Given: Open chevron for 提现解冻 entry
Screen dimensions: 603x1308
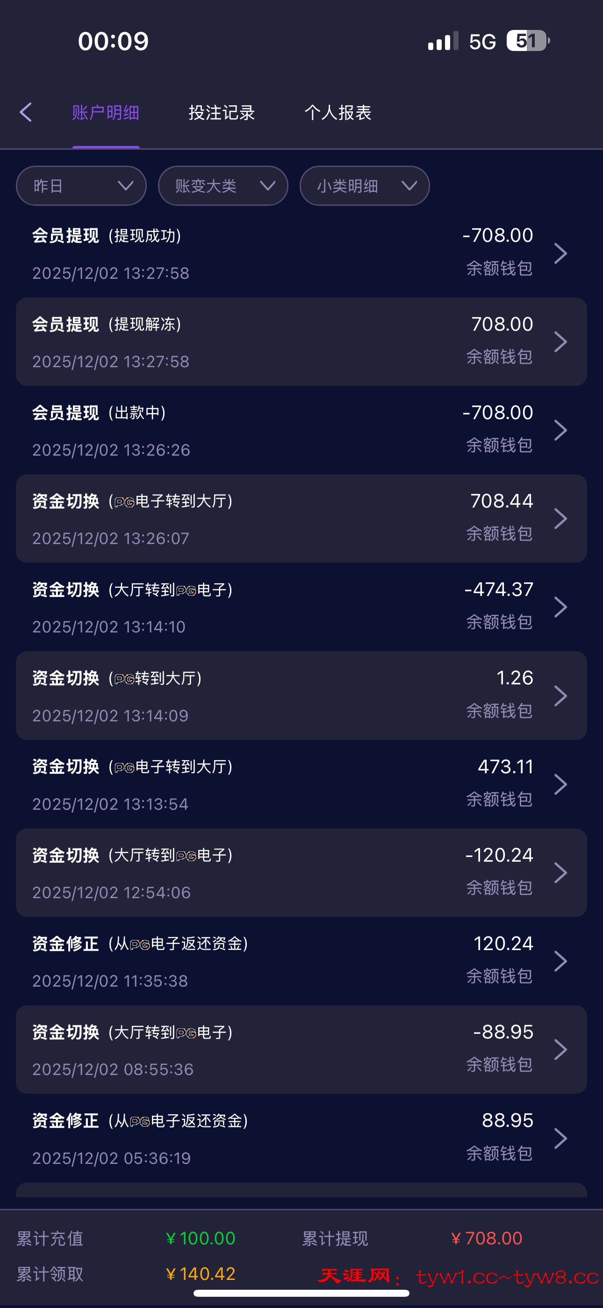Looking at the screenshot, I should (560, 342).
